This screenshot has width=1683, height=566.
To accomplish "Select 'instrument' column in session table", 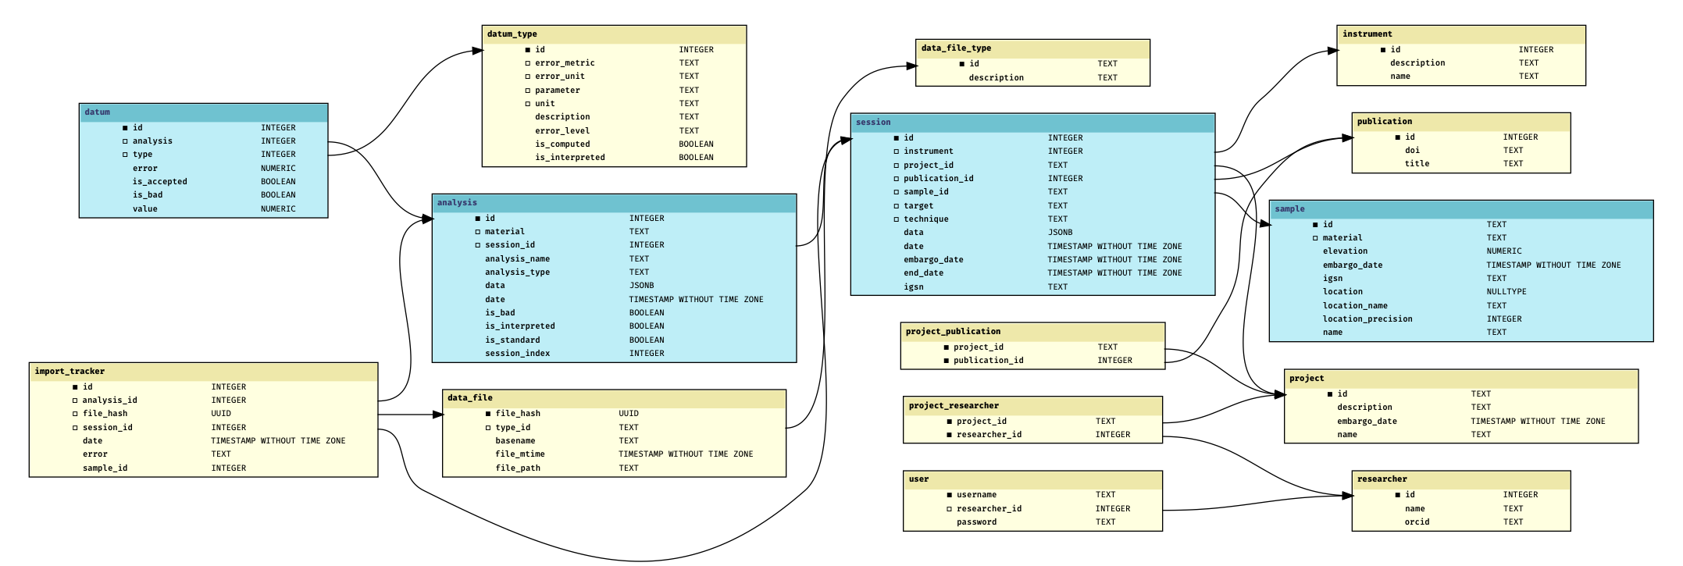I will click(929, 151).
